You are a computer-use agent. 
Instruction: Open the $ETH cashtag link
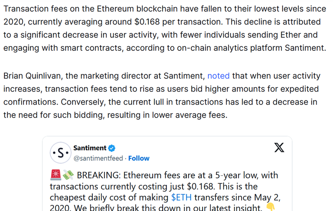tap(181, 198)
